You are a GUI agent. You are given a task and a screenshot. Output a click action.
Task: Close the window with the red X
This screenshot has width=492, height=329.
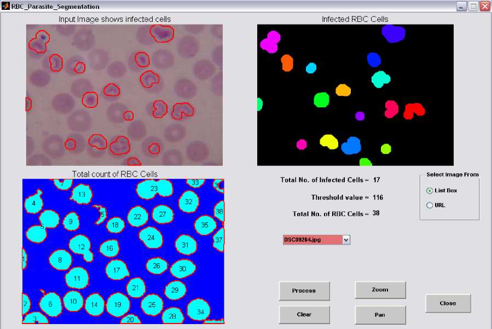pos(484,7)
